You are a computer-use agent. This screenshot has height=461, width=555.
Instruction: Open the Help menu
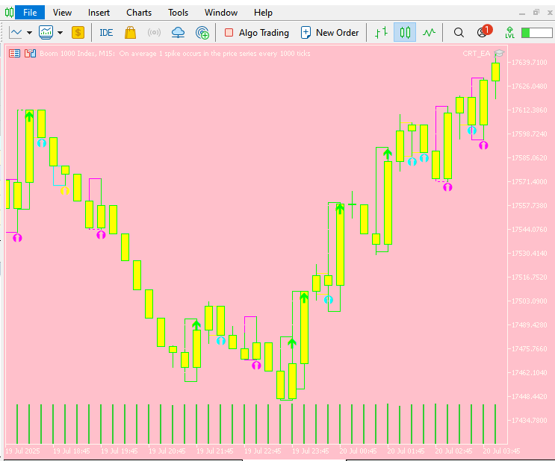[x=263, y=13]
